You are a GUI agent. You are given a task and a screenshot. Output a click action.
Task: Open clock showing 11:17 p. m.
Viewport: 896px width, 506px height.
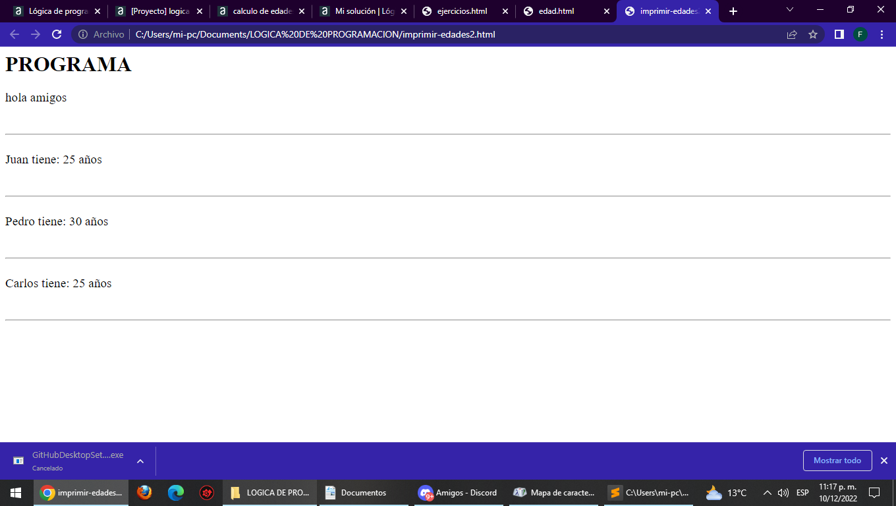point(837,493)
